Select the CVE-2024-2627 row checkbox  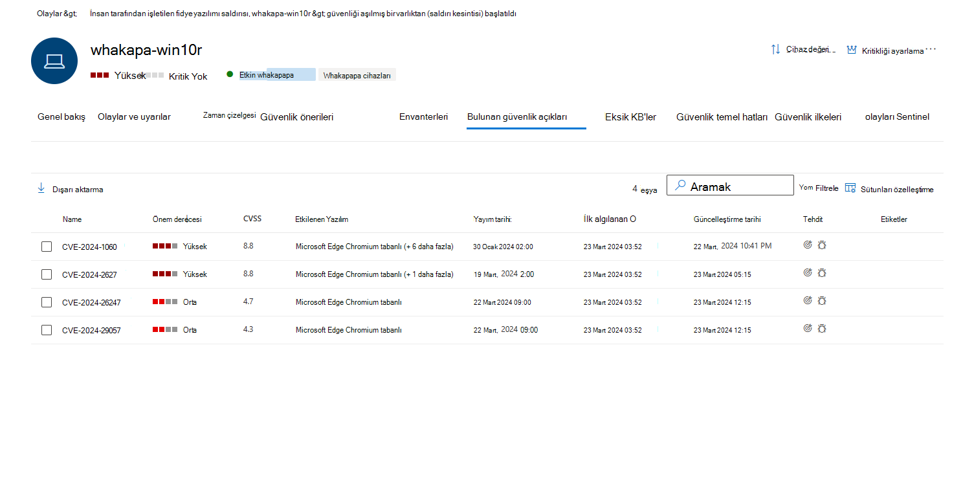47,274
